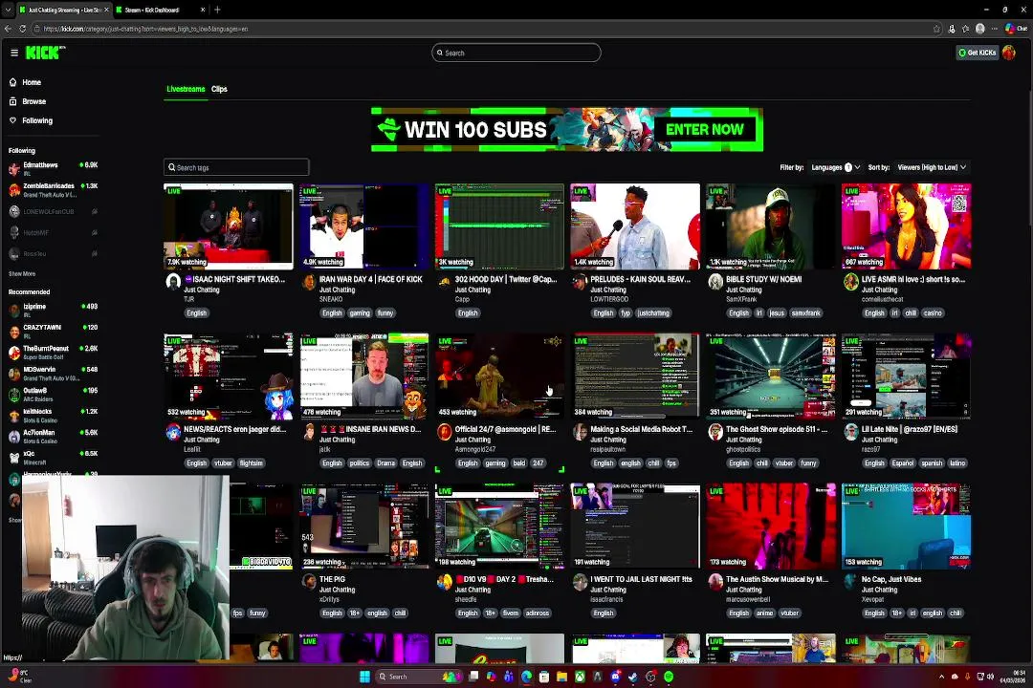Click PRELUDES - KAIN SOUL REAV title

point(640,279)
